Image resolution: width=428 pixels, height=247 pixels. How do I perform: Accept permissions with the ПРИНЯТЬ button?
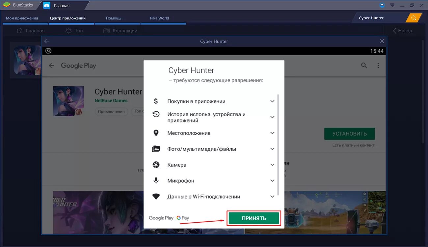click(254, 218)
